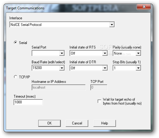Expand the Serial Port dropdown
The image size is (159, 138).
pos(62,53)
